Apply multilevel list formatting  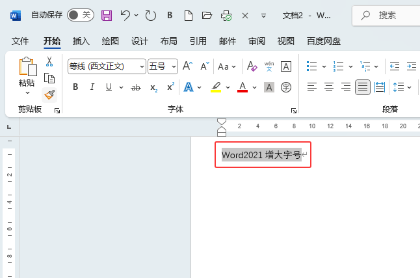(x=365, y=66)
